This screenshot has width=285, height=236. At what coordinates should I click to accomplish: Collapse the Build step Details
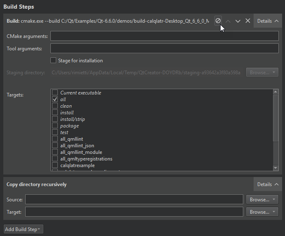coord(268,21)
